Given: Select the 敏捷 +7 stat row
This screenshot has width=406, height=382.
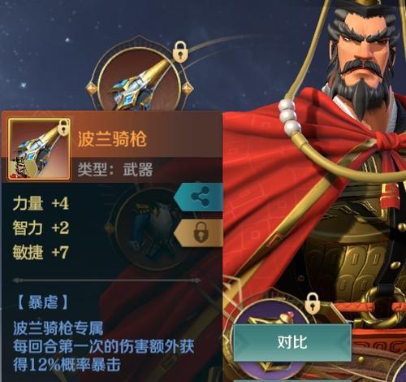Looking at the screenshot, I should coord(41,253).
